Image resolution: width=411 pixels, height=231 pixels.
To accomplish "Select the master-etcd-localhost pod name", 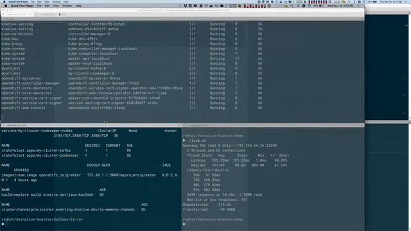I will [90, 64].
